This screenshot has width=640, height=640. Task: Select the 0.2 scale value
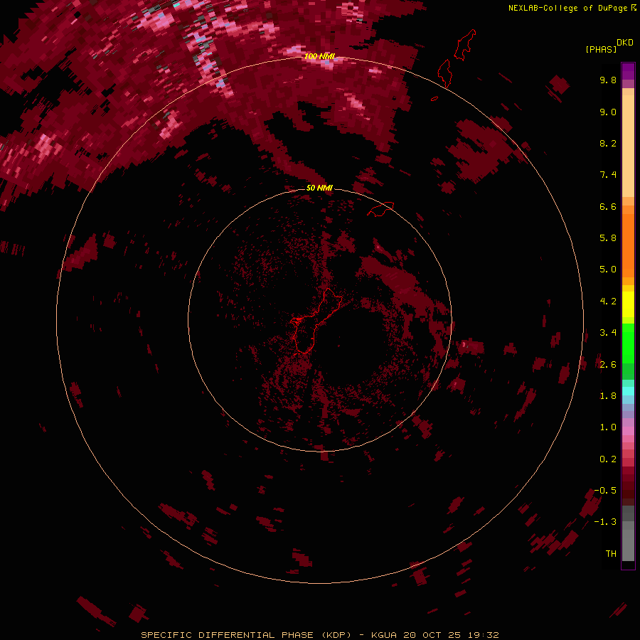pos(608,459)
